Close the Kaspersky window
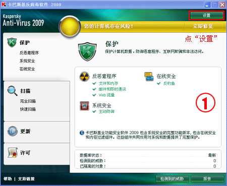 pos(222,5)
